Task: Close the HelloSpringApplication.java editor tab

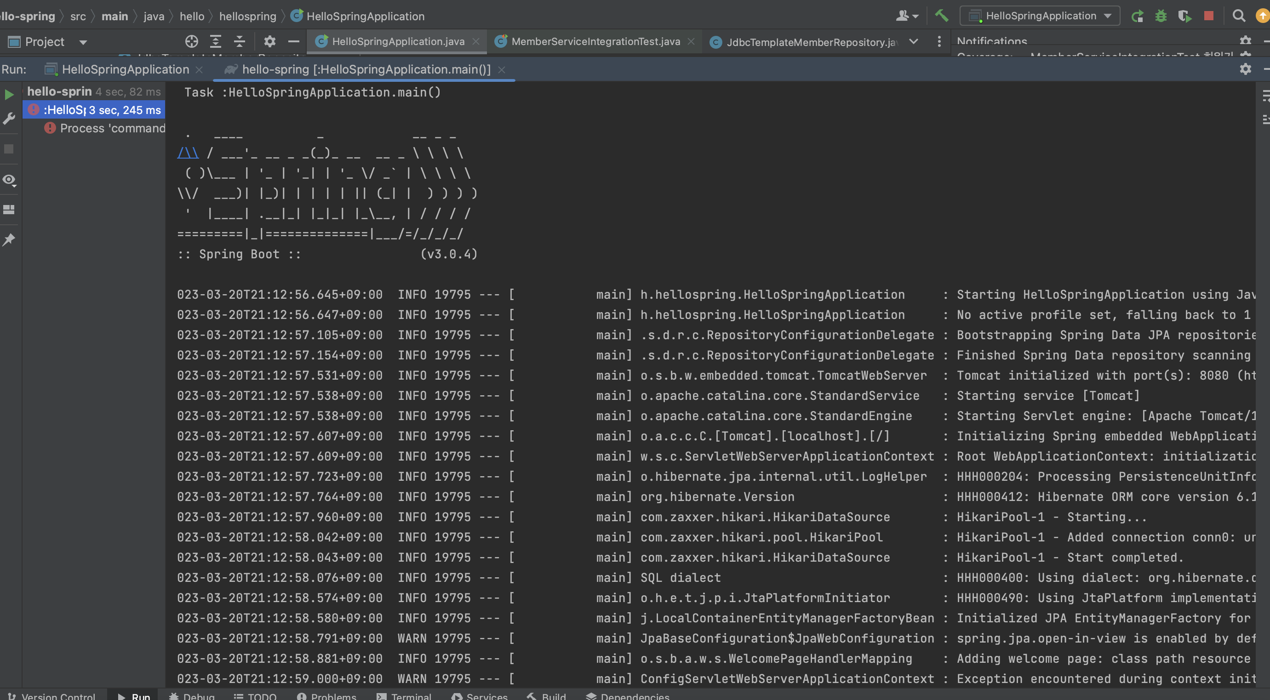Action: coord(476,41)
